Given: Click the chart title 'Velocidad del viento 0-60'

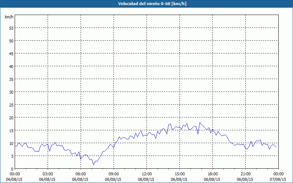Looking at the screenshot, I should pyautogui.click(x=146, y=4).
